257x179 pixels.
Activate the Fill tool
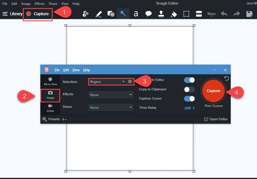click(173, 13)
